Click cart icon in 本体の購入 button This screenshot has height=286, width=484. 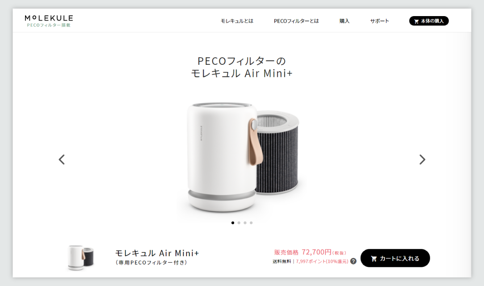pos(417,21)
